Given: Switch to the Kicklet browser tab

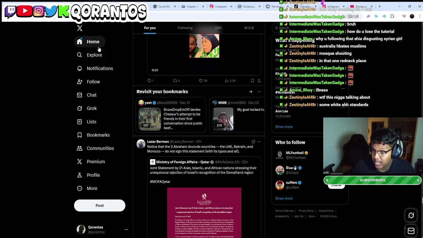Looking at the screenshot, I should (249, 7).
